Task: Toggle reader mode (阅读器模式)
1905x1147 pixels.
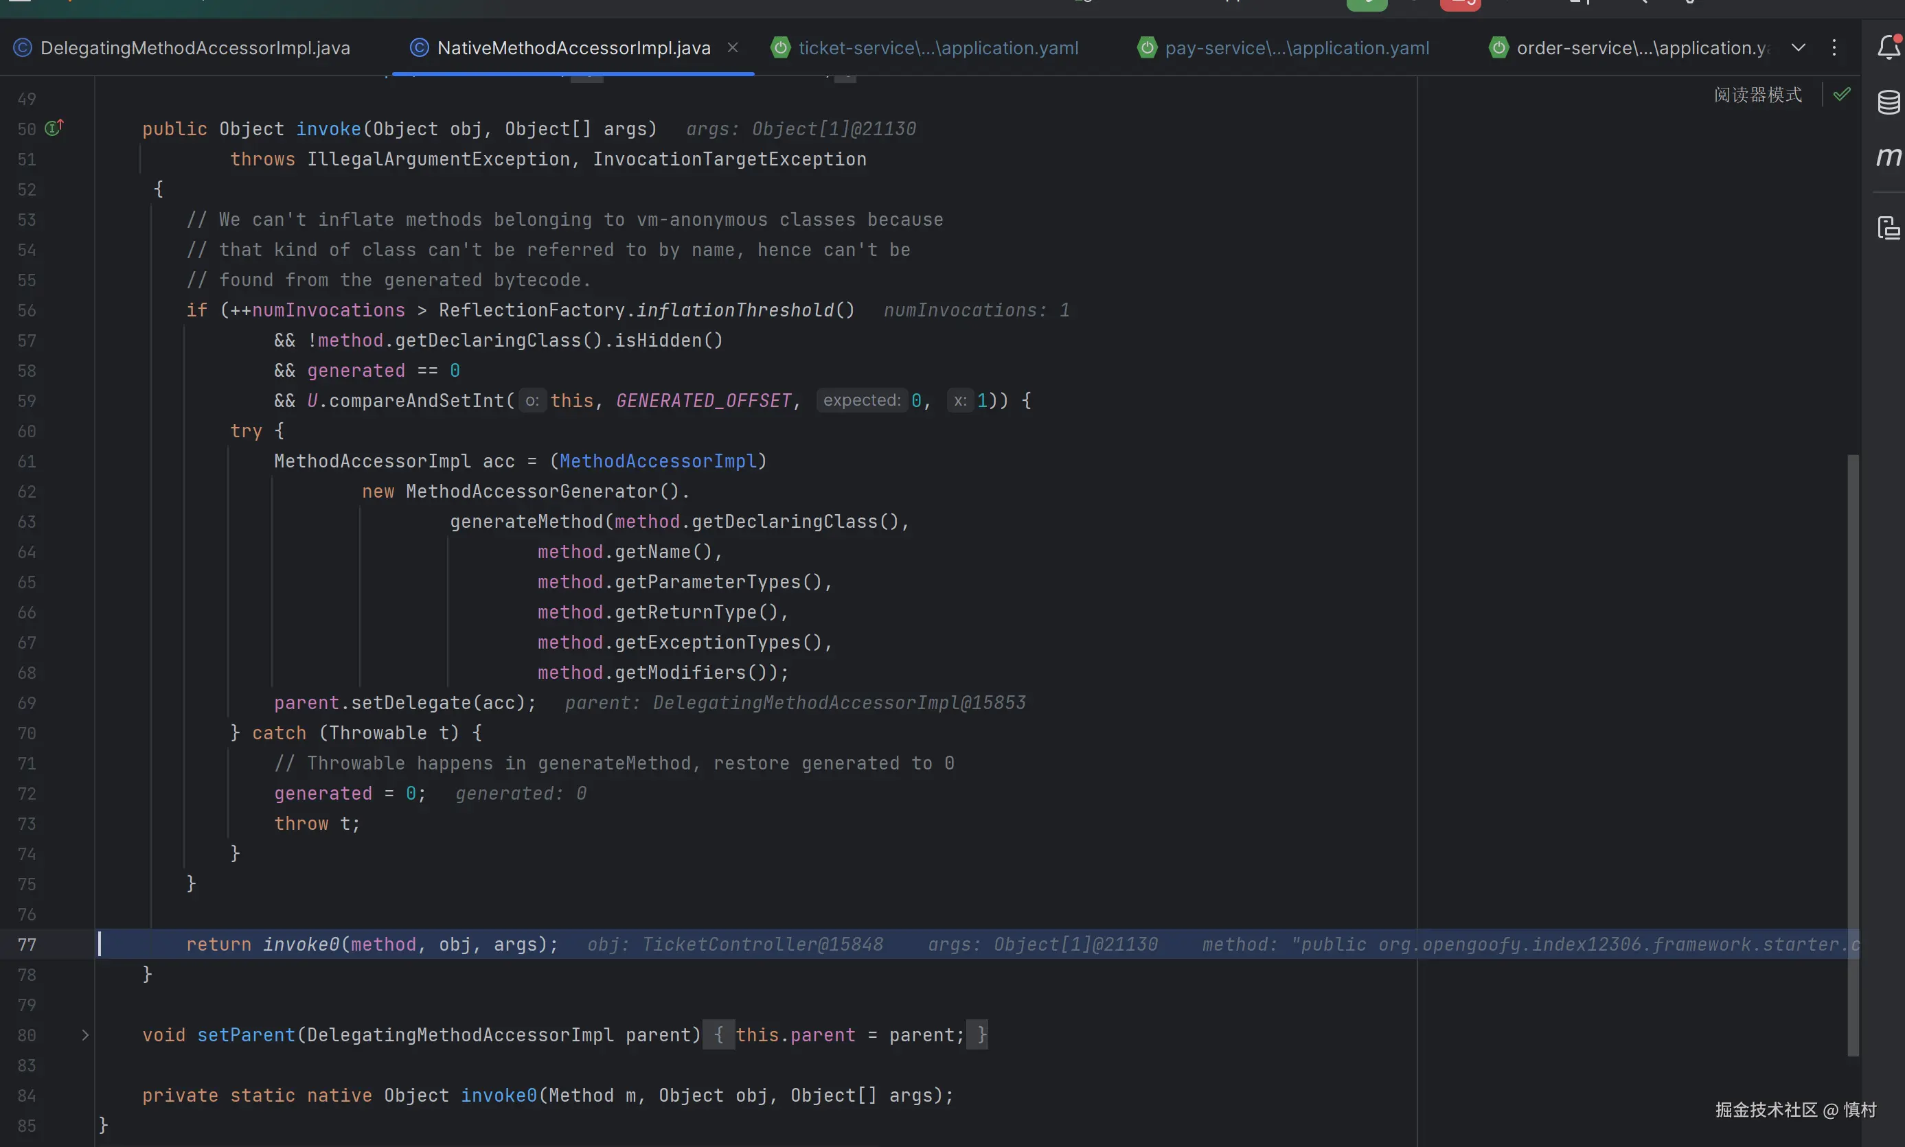Action: 1757,94
